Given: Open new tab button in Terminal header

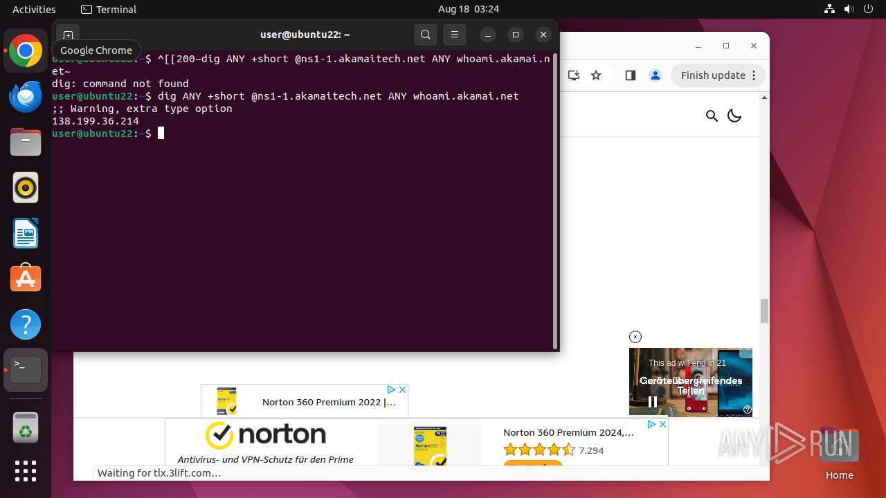Looking at the screenshot, I should pyautogui.click(x=68, y=35).
